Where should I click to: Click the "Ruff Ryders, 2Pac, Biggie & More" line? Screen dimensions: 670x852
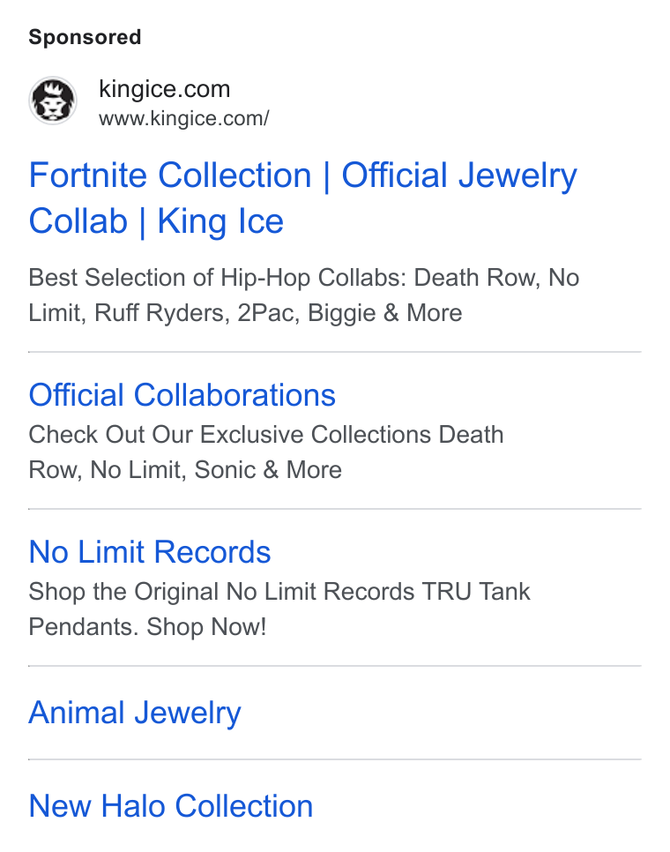coord(278,313)
